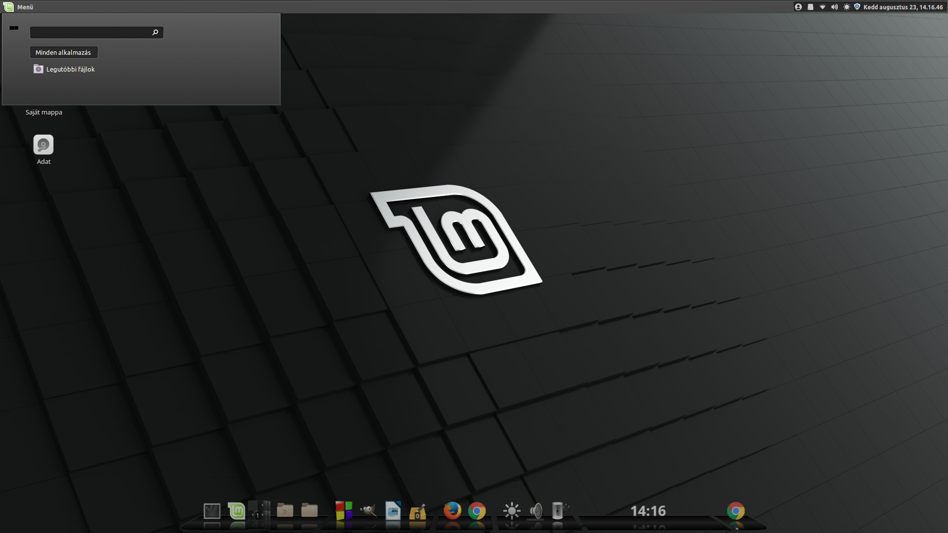Launch LibreOffice Writer from the dock

click(393, 511)
